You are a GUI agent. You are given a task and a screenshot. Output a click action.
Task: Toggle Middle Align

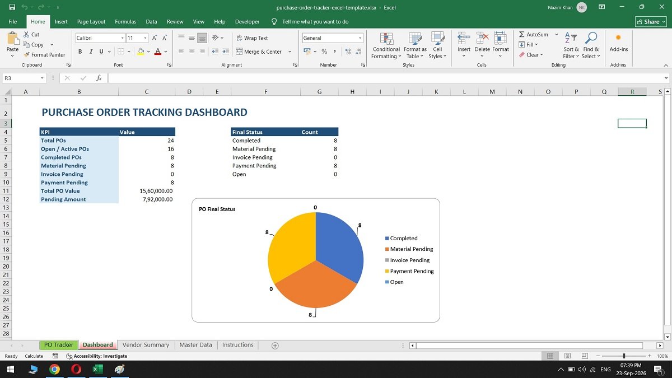(x=192, y=38)
